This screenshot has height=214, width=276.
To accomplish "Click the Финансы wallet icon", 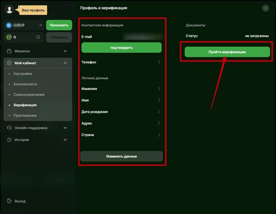I will coord(9,51).
